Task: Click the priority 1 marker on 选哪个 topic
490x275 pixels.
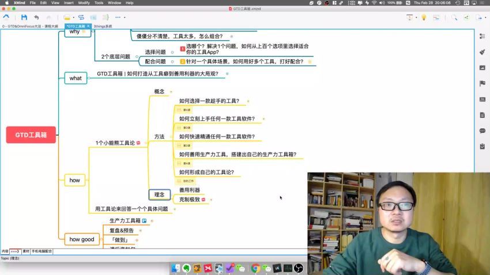Action: (183, 49)
